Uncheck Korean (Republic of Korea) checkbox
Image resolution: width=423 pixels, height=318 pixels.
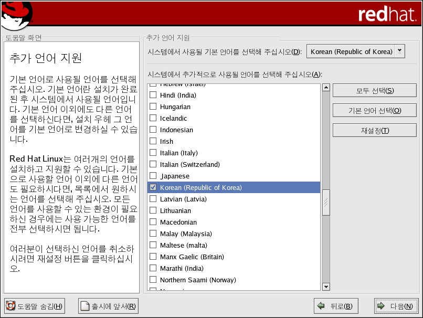coord(153,187)
